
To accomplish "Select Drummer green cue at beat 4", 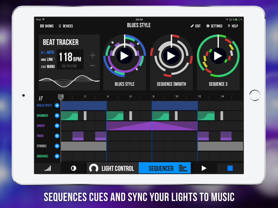I will point(115,116).
